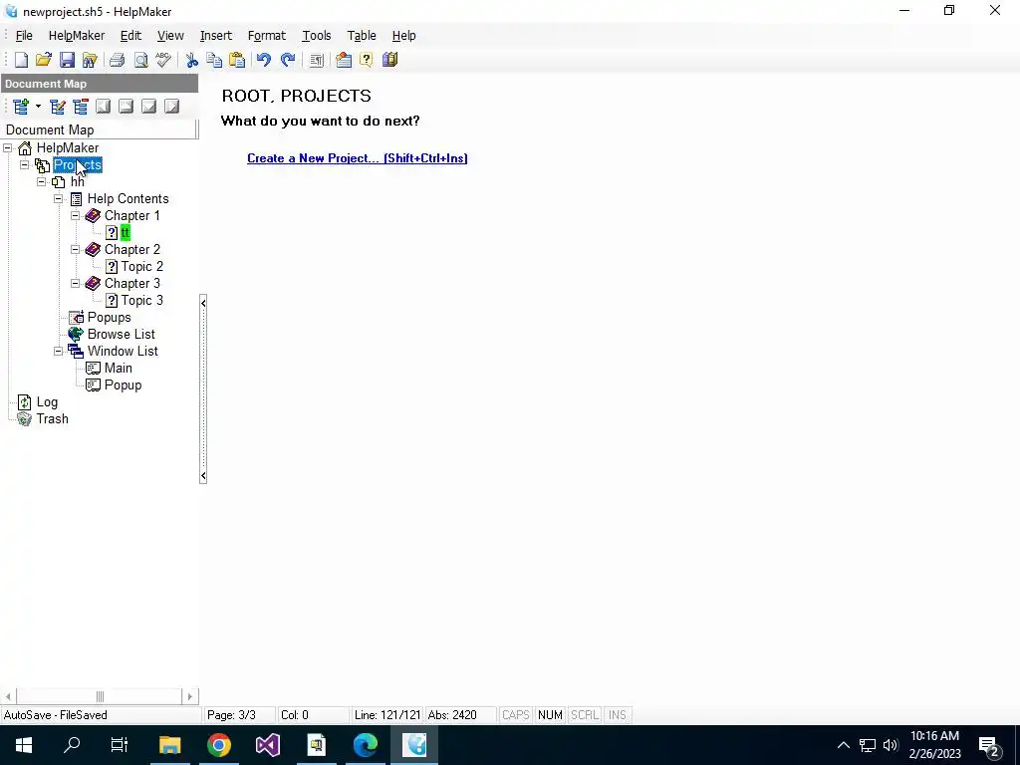Open the Windows Start menu

click(x=24, y=745)
